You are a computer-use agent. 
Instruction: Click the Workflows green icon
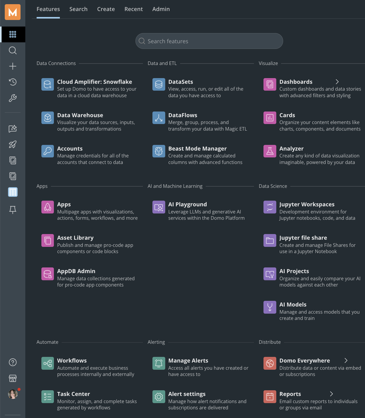point(48,363)
